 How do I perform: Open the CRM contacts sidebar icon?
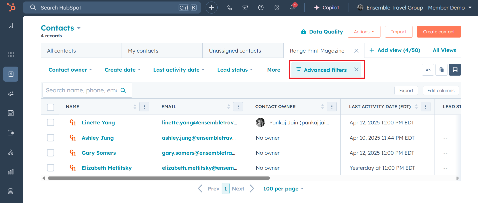(11, 74)
